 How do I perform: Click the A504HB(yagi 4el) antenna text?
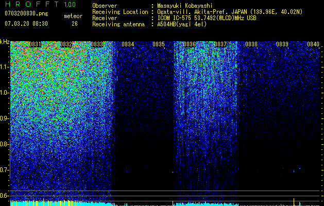coord(182,24)
